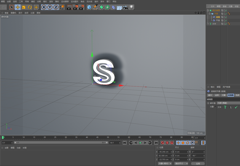
Task: Toggle the X axis lock
Action: click(44, 7)
